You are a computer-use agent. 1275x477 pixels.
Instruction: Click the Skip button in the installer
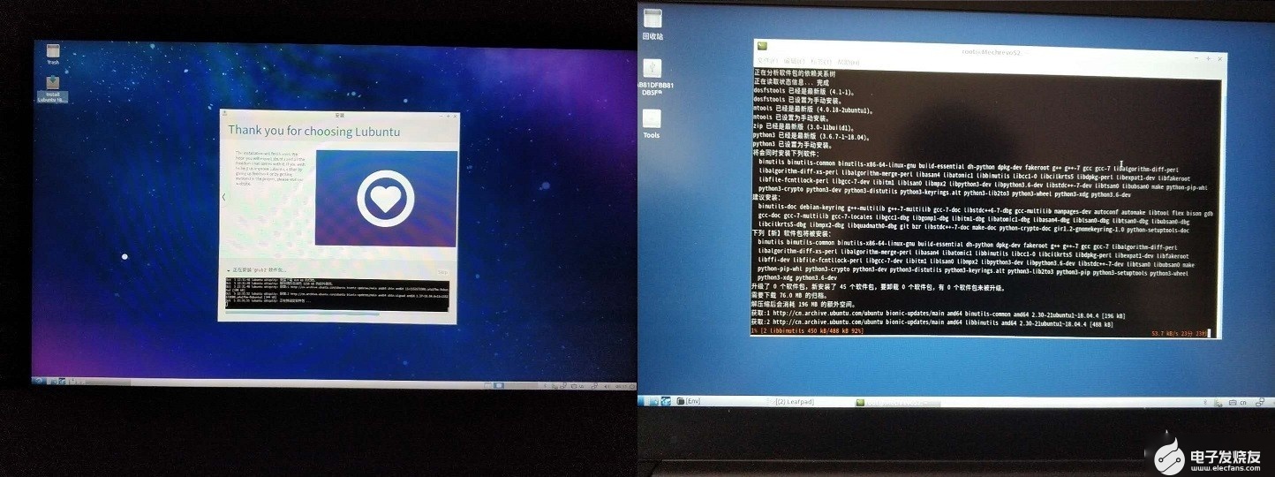click(x=442, y=272)
